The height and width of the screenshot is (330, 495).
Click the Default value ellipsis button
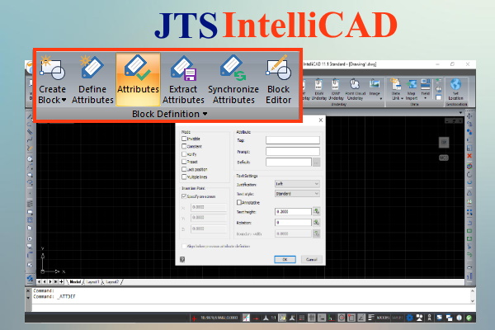click(316, 163)
